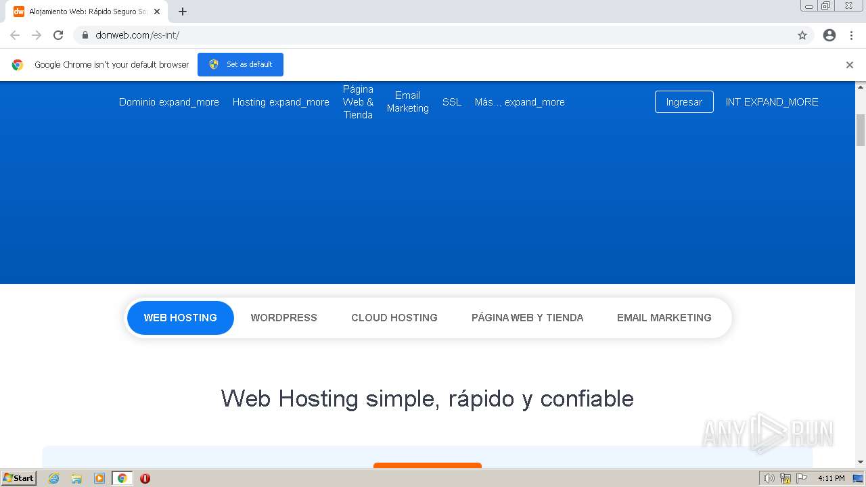
Task: Minimize the Chrome window
Action: 809,6
